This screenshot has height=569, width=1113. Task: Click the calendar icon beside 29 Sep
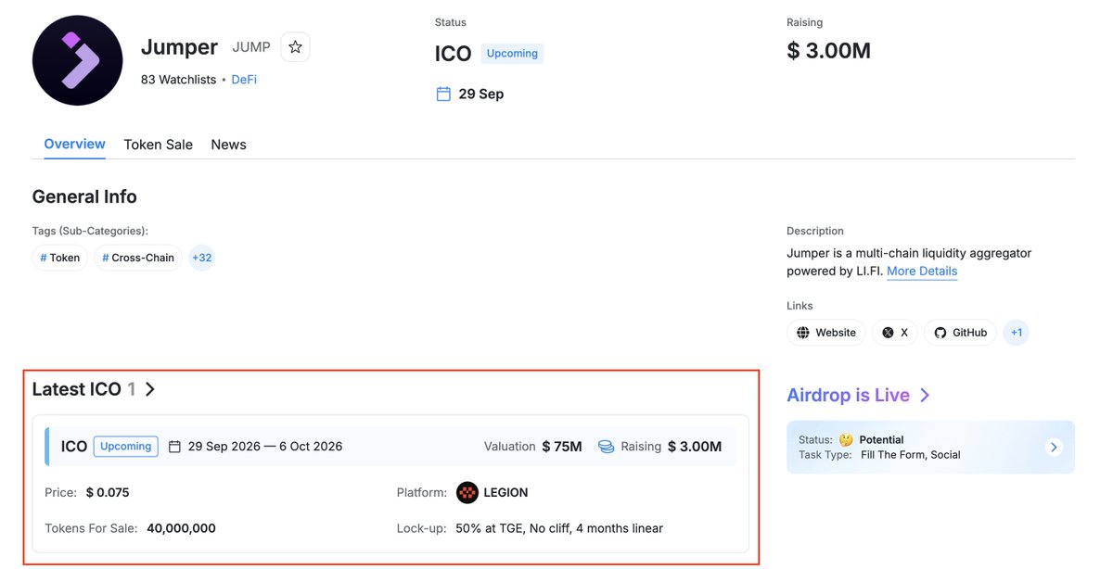coord(443,94)
